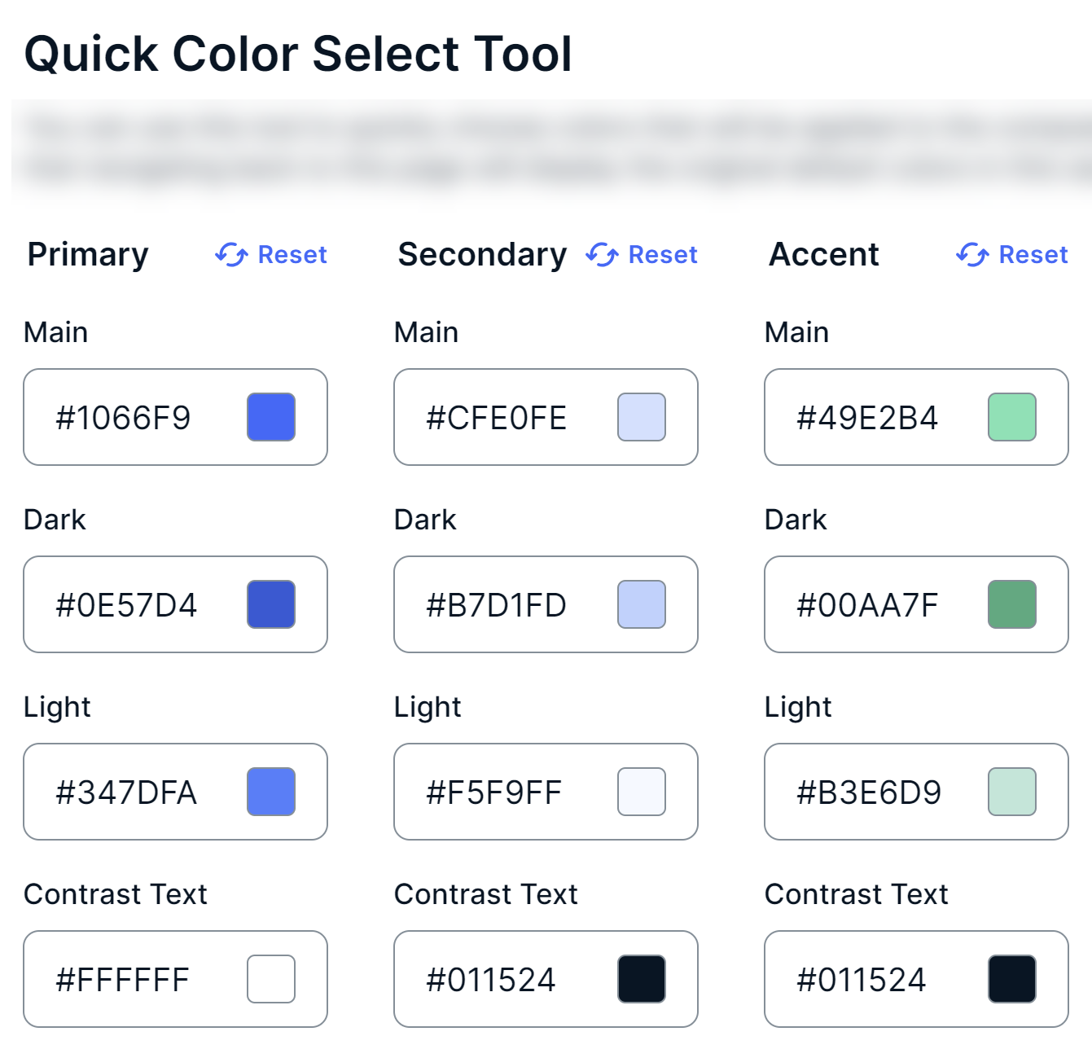1092x1058 pixels.
Task: Click the Secondary reset refresh icon
Action: (x=602, y=255)
